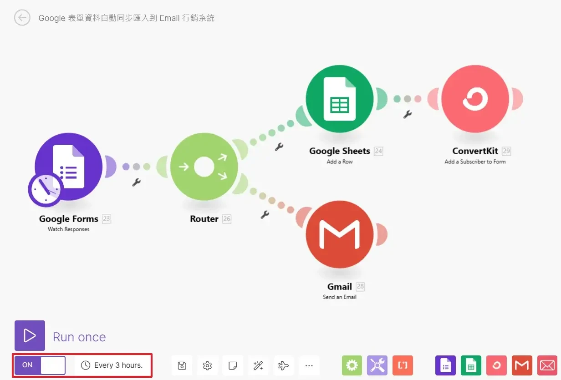Select the Router module
The width and height of the screenshot is (561, 380).
204,167
